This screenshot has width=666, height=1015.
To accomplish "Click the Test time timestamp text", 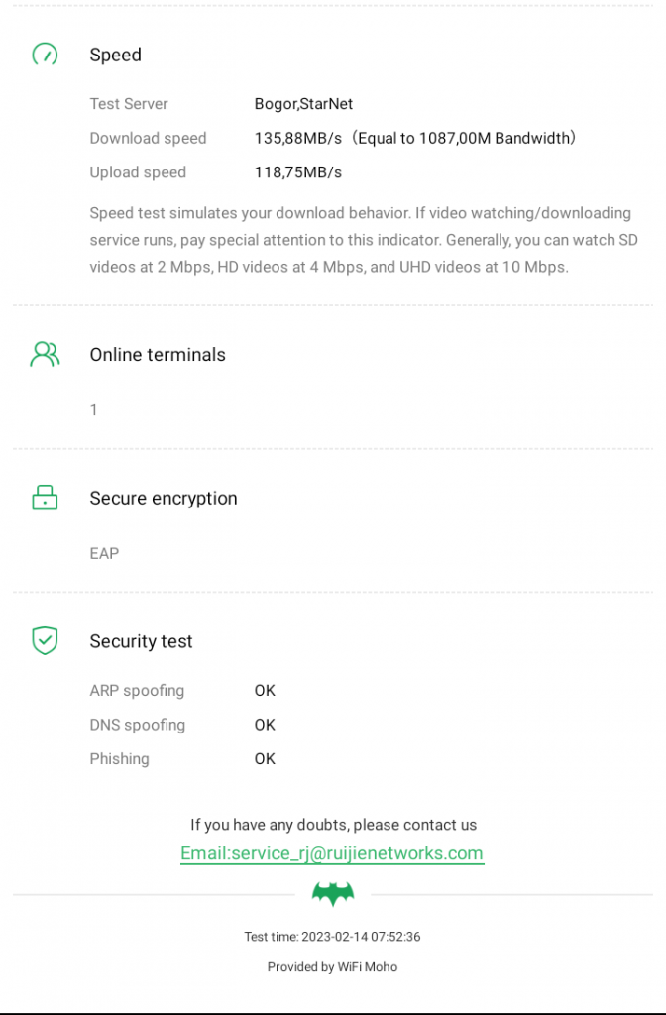I will coord(332,937).
